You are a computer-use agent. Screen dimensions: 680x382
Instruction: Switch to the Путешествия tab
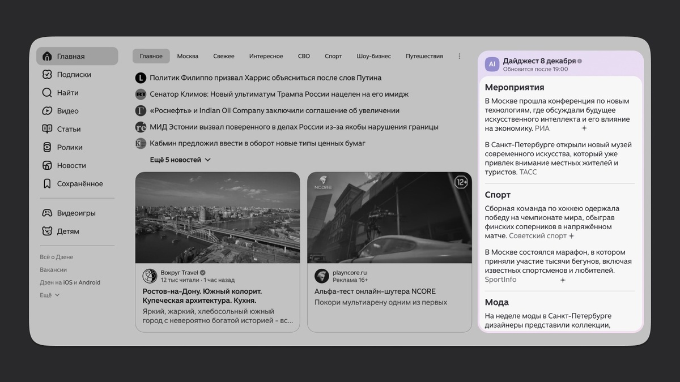pyautogui.click(x=425, y=55)
